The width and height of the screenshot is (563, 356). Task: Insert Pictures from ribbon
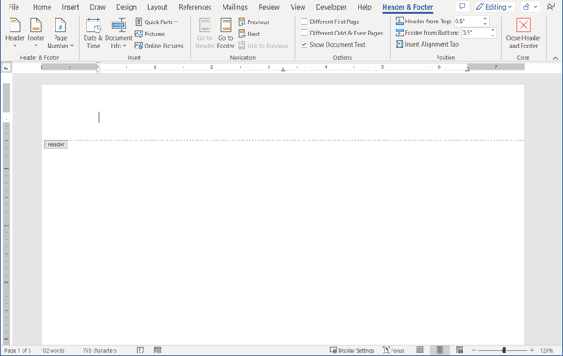[x=150, y=34]
